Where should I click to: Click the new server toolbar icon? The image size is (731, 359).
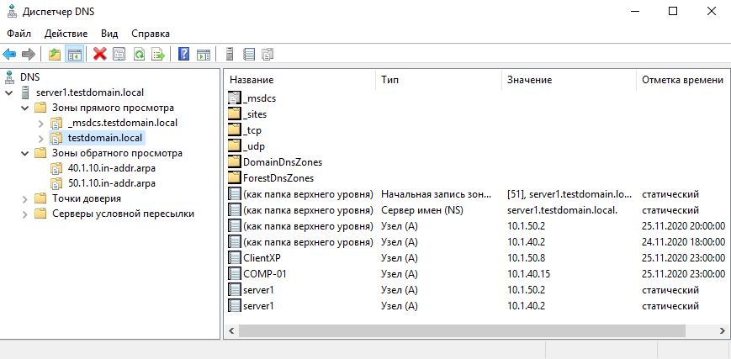[229, 55]
